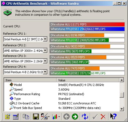Click the red X cancel icon
Viewport: 128px width, 122px height.
tap(103, 117)
